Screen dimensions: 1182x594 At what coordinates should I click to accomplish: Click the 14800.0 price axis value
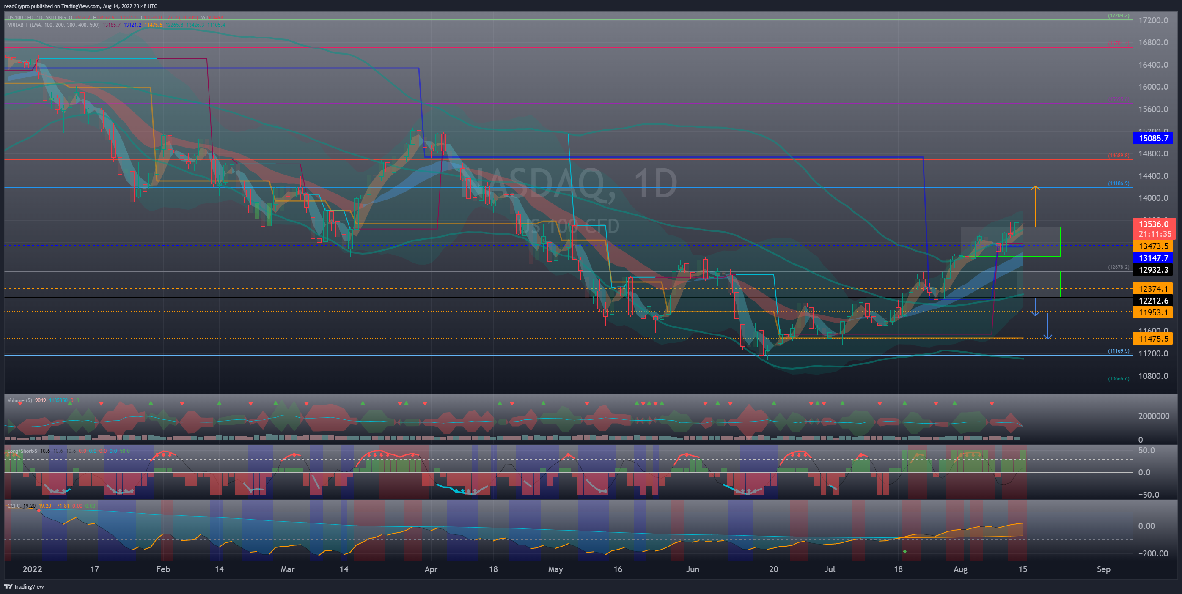coord(1153,153)
